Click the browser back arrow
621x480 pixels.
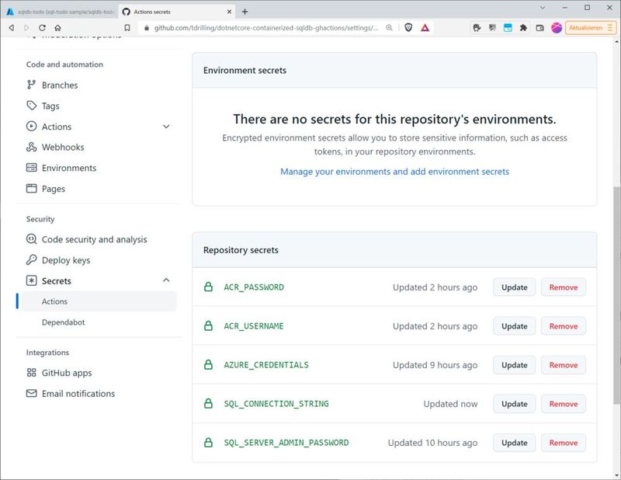(x=12, y=28)
